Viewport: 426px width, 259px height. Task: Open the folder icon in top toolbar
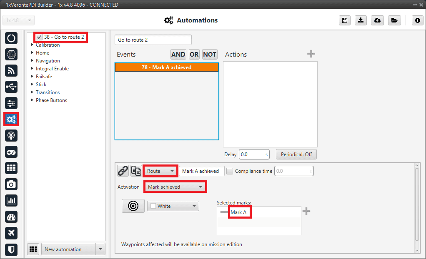394,20
